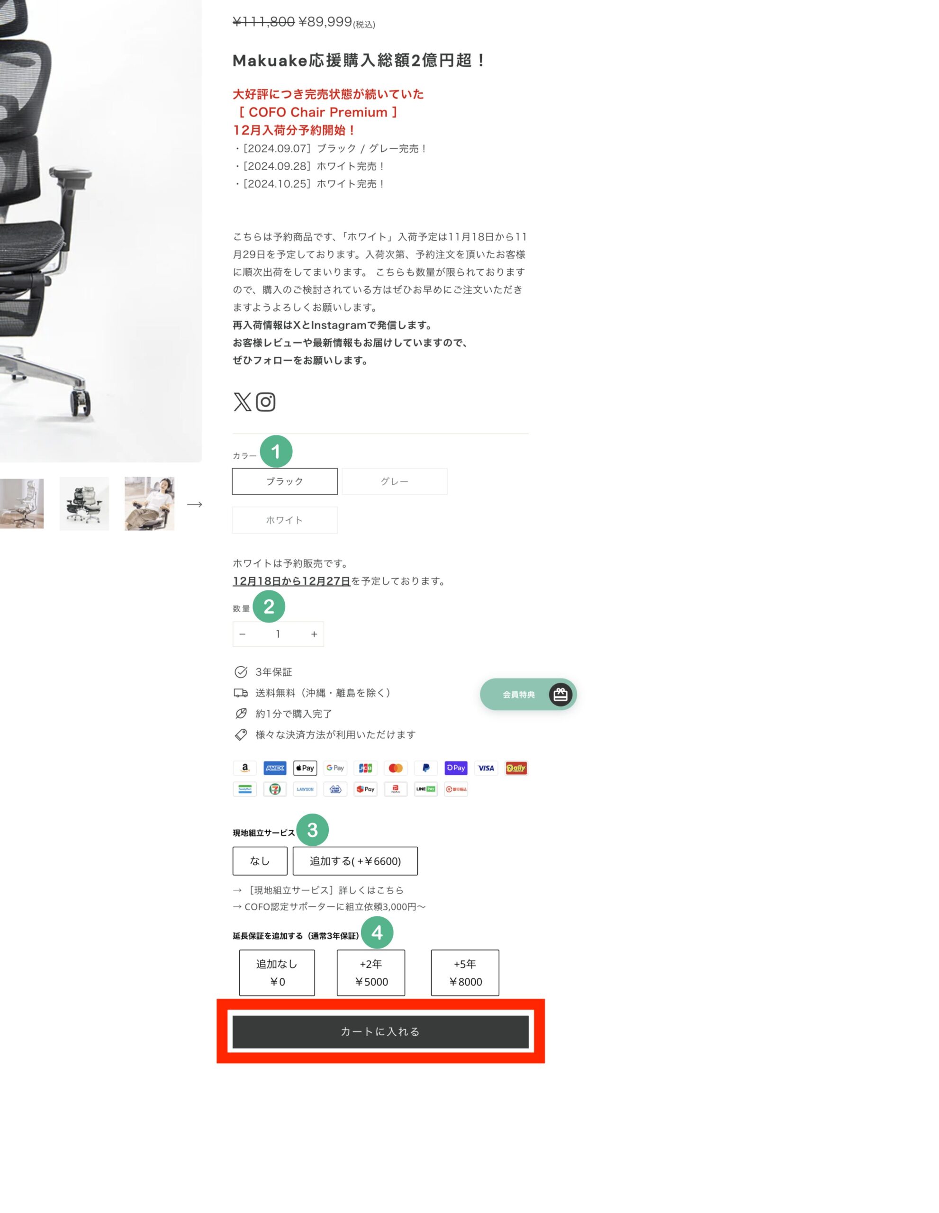The width and height of the screenshot is (939, 1213).
Task: Click the PayPal payment icon
Action: pyautogui.click(x=425, y=768)
